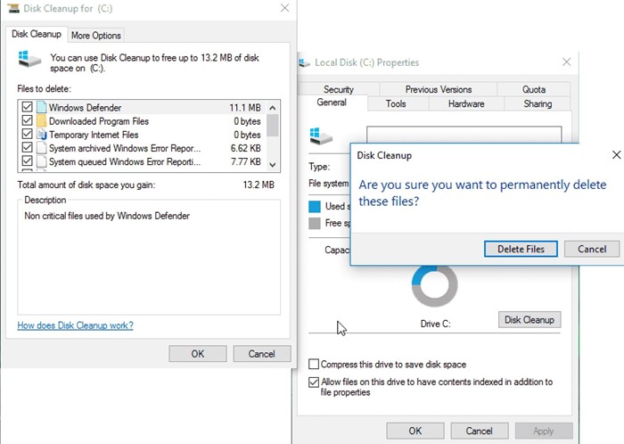Uncheck System archived Windows Error Report checkbox
The width and height of the screenshot is (624, 444).
click(x=27, y=148)
